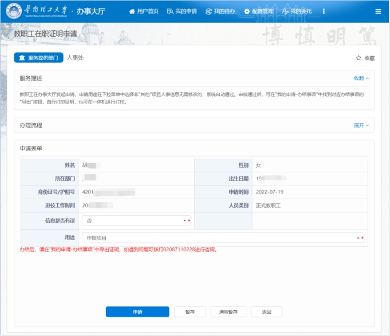Click the 我的待办 icon in the navbar
Screen dimensions: 390x336
coord(208,11)
